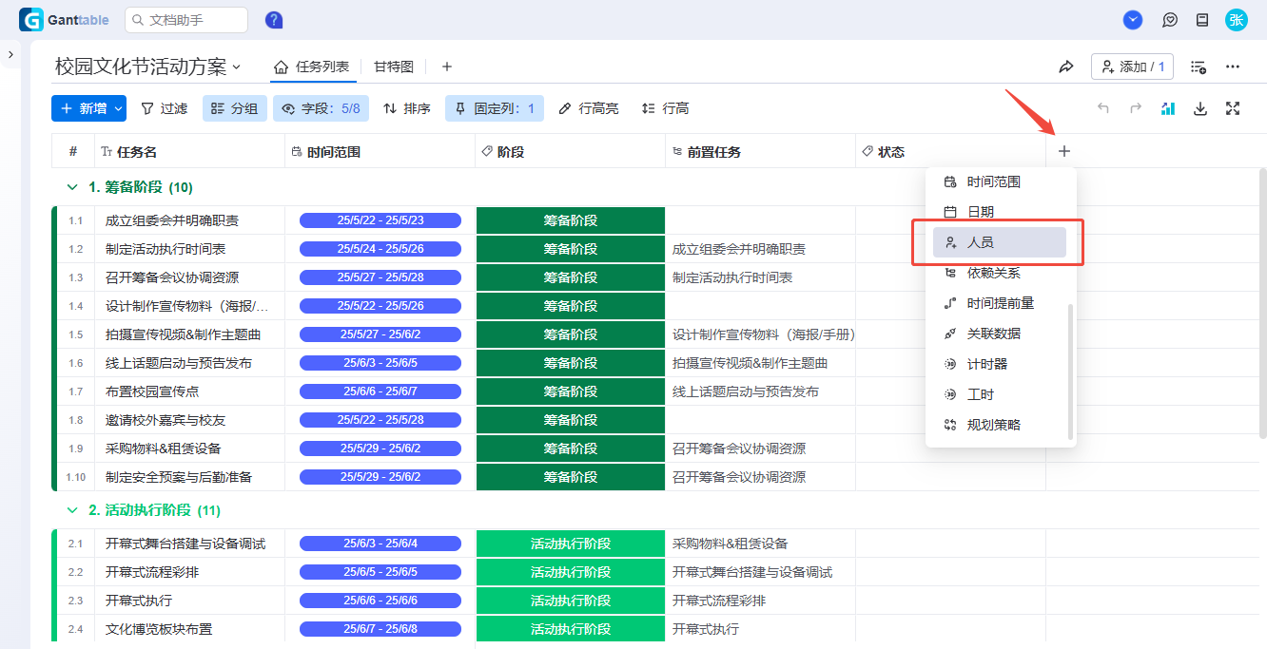
Task: Click 筹备阶段 tag in row 1.2
Action: pos(571,249)
